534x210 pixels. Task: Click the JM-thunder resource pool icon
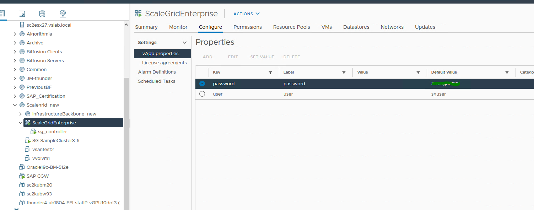click(22, 79)
